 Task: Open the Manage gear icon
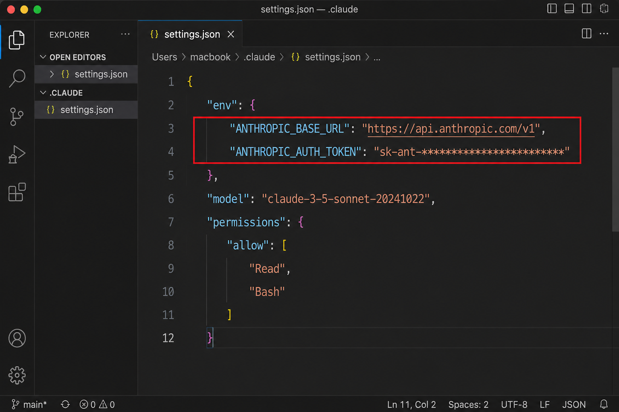point(17,375)
